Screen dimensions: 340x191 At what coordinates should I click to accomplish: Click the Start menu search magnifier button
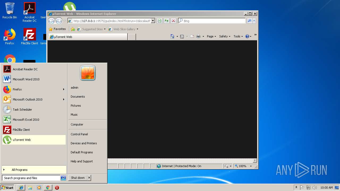click(x=63, y=178)
